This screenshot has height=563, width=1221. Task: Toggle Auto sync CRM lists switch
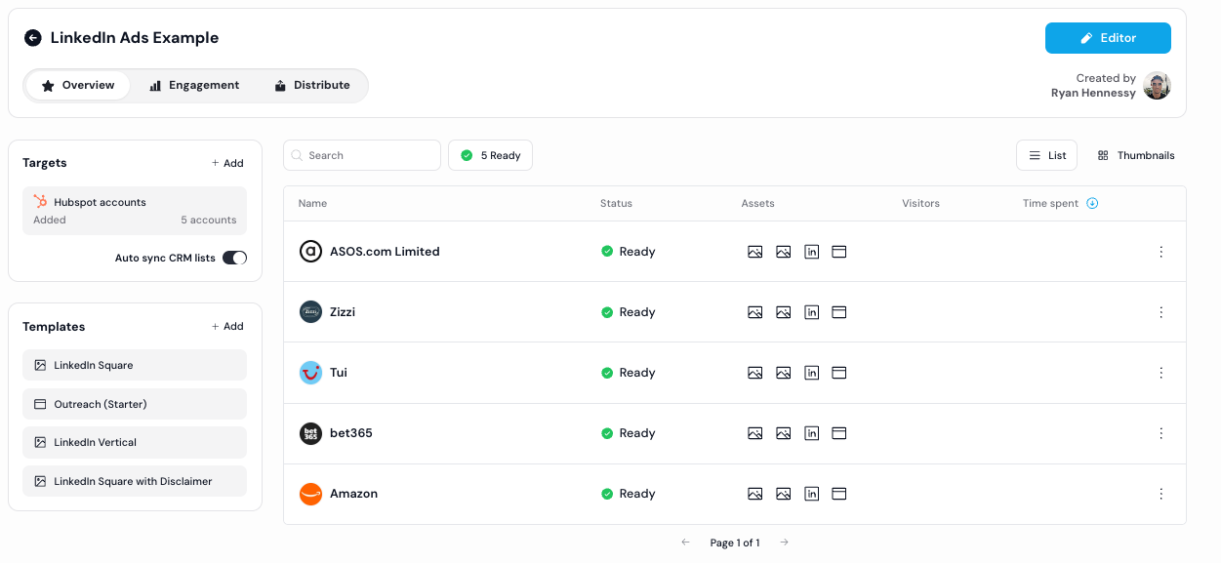click(234, 258)
